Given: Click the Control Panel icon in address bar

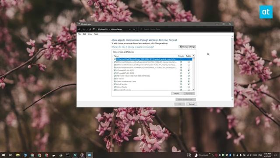Looking at the screenshot, I should click(94, 29).
